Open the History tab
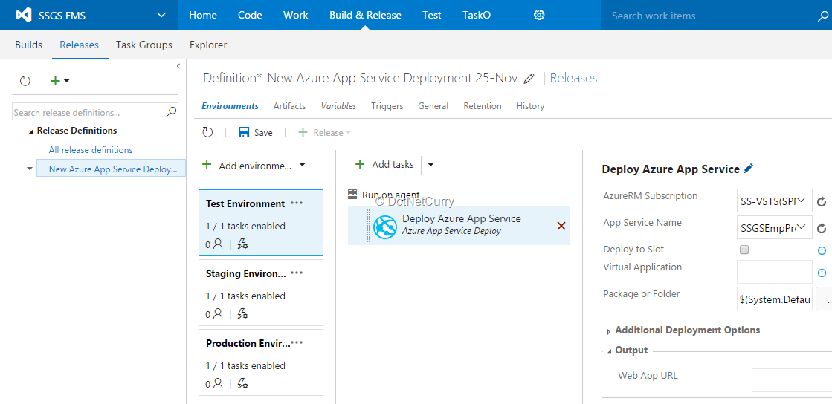Screen dimensions: 832x404 [531, 106]
